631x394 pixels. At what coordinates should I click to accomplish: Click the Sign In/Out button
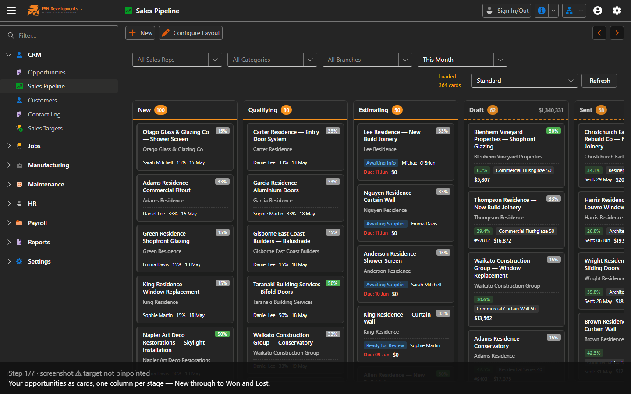click(507, 11)
